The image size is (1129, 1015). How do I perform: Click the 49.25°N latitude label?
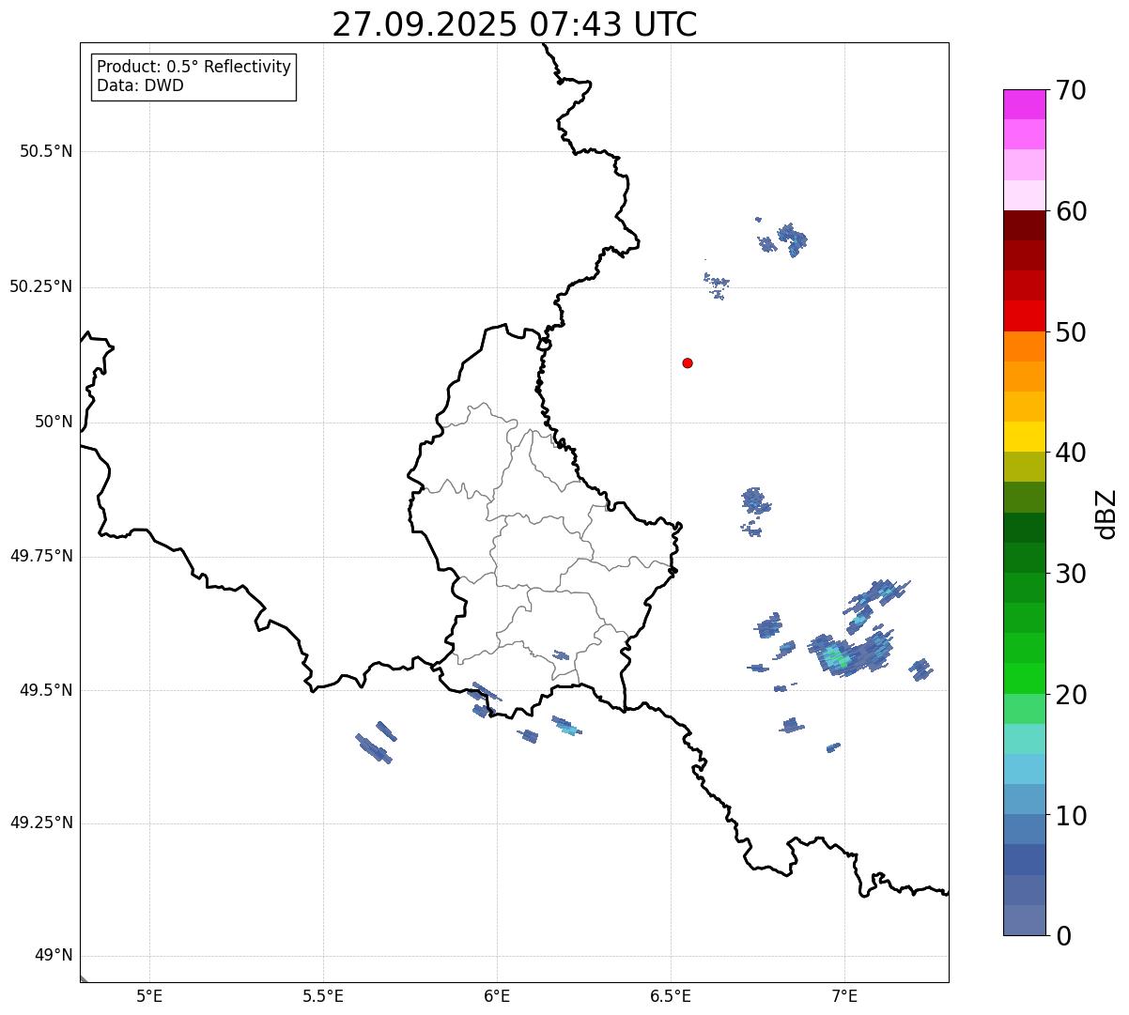tap(41, 823)
